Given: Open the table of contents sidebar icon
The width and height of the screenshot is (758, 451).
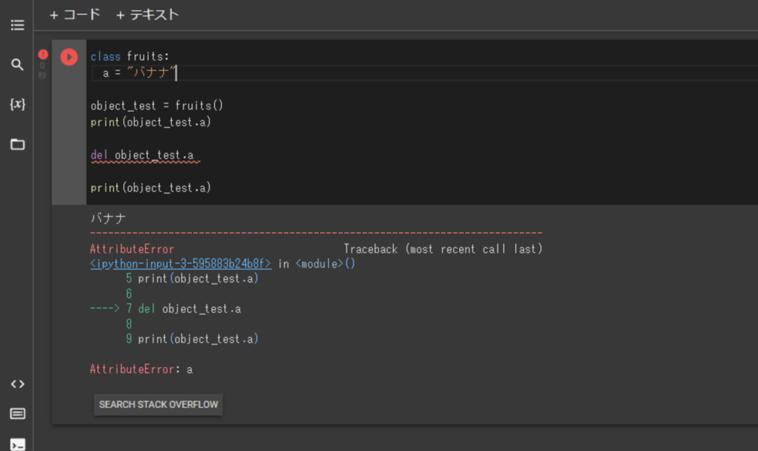Looking at the screenshot, I should (18, 25).
